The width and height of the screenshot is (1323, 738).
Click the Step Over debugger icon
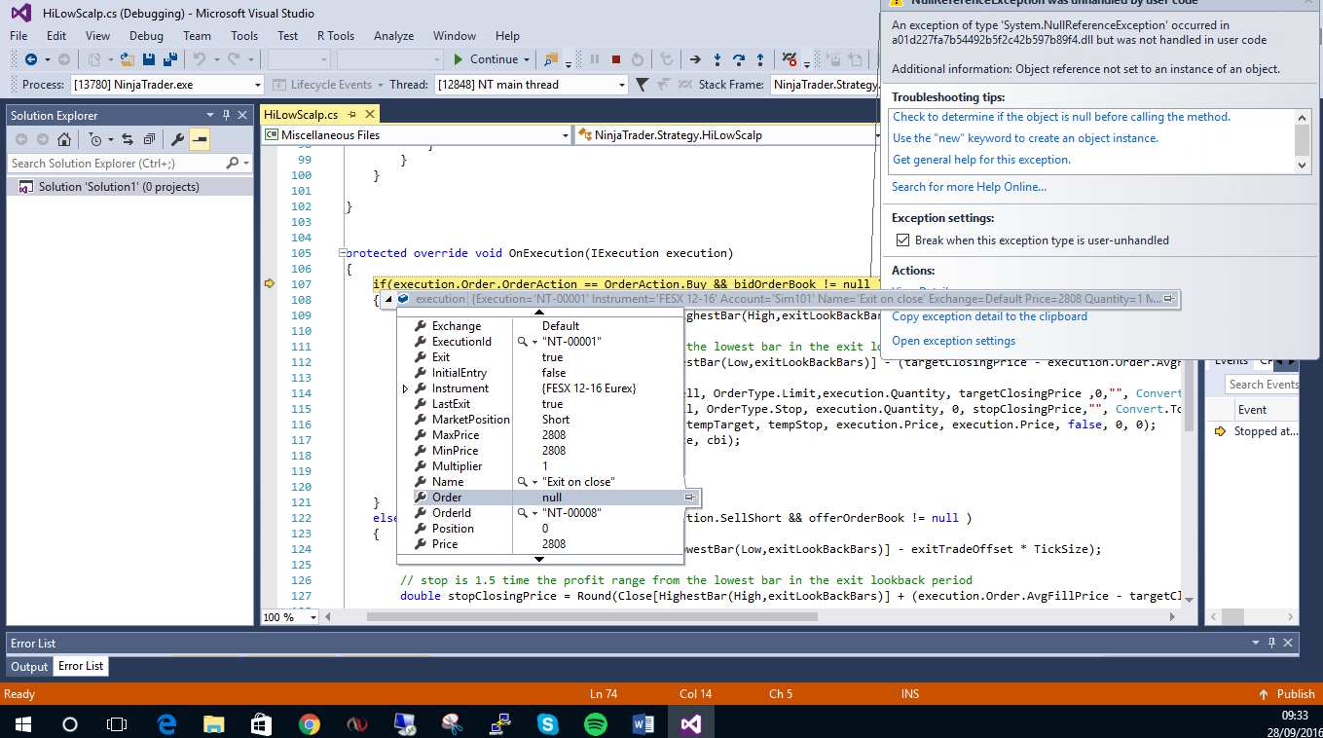pos(739,59)
